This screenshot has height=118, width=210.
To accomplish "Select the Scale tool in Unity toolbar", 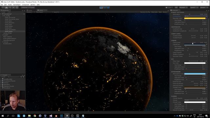I will (13, 8).
